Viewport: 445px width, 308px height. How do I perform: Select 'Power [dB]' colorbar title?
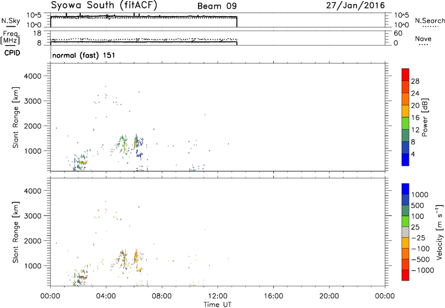424,117
